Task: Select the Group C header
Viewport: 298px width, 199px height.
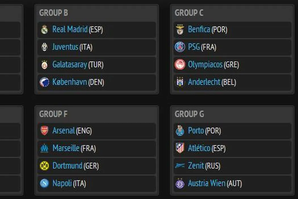Action: point(189,13)
